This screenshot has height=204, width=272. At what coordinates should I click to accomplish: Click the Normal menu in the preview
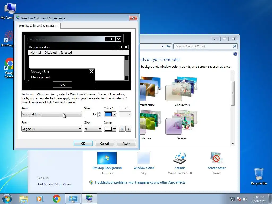[36, 53]
